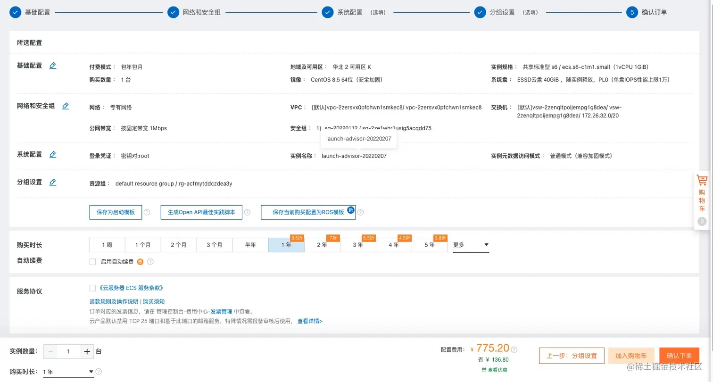Open the 查看详情> link
713x382 pixels.
(310, 321)
